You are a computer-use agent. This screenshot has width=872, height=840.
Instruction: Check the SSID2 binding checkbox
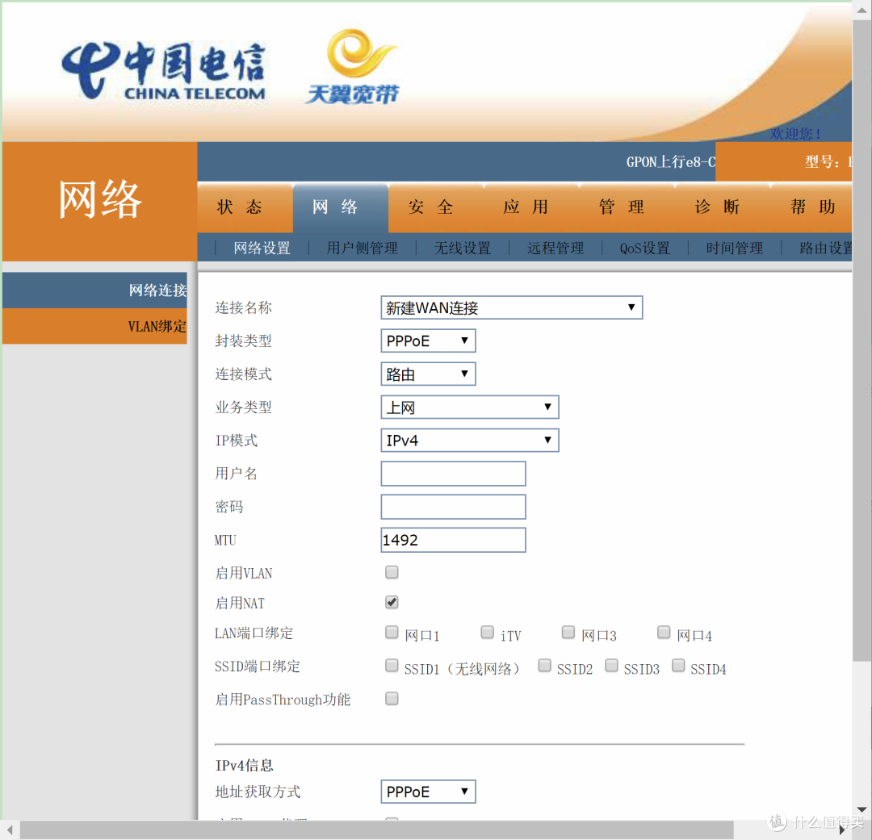545,666
